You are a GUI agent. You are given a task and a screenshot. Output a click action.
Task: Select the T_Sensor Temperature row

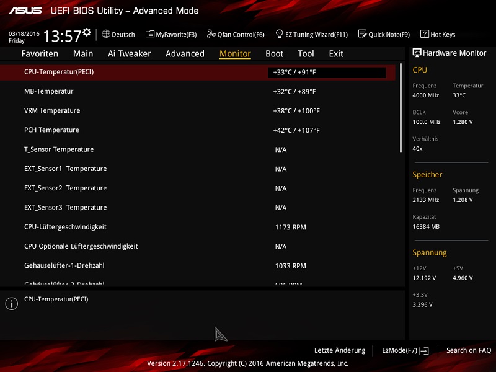click(198, 149)
